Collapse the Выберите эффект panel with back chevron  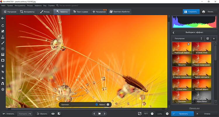[x=174, y=32]
